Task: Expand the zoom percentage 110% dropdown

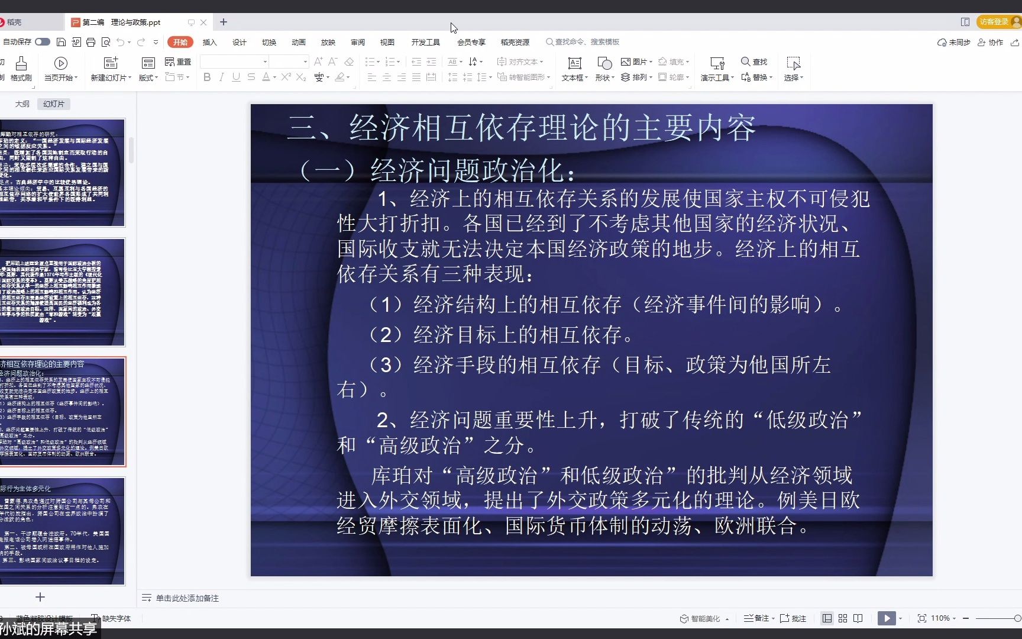Action: [x=943, y=618]
